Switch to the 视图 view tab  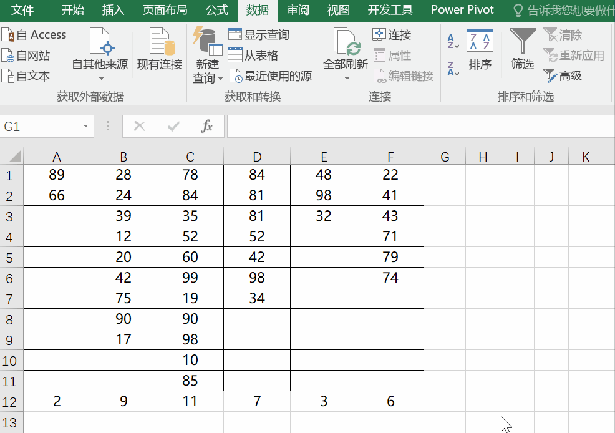coord(338,10)
